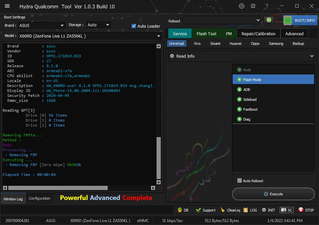Click the ClearLog broom icon
The width and height of the screenshot is (319, 225).
click(x=223, y=210)
